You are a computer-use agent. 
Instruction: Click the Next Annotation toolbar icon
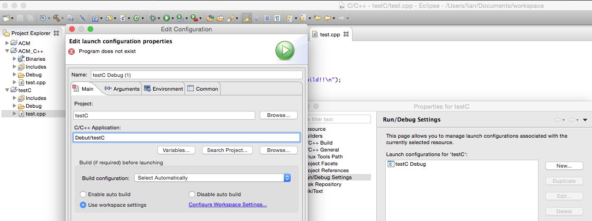[x=289, y=18]
